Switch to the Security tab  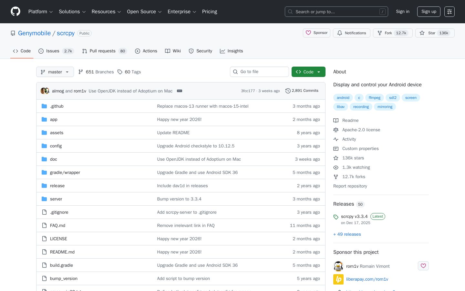(201, 51)
